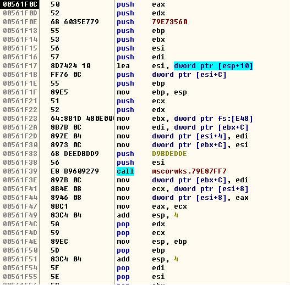Select operand dword ptr [esi+8], eax
Screen dimensions: 290x285
(x=200, y=198)
